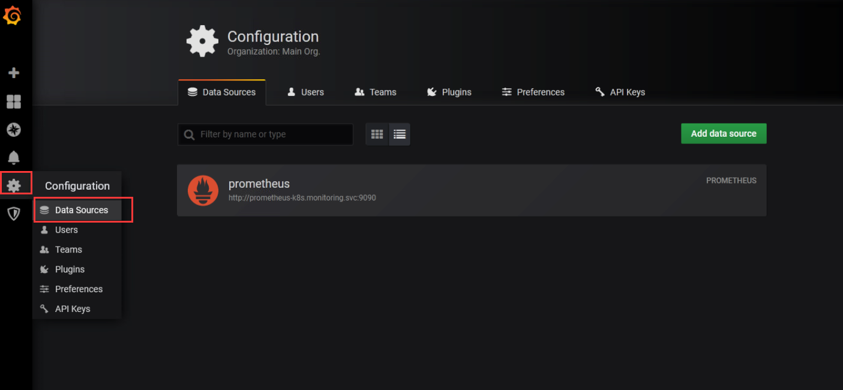
Task: Click the prometheus-k8s.monitoring.svc:9090 URL text
Action: pyautogui.click(x=302, y=197)
